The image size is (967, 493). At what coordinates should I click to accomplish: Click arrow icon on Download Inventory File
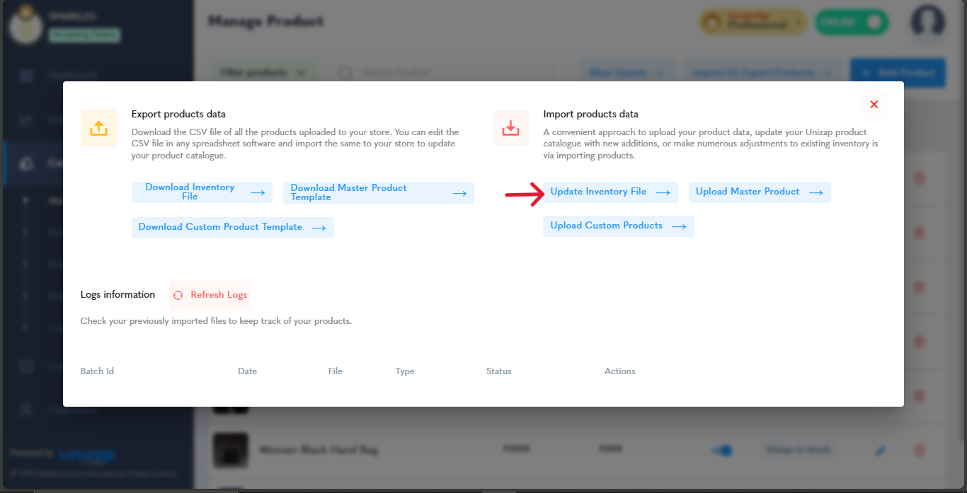(x=258, y=192)
